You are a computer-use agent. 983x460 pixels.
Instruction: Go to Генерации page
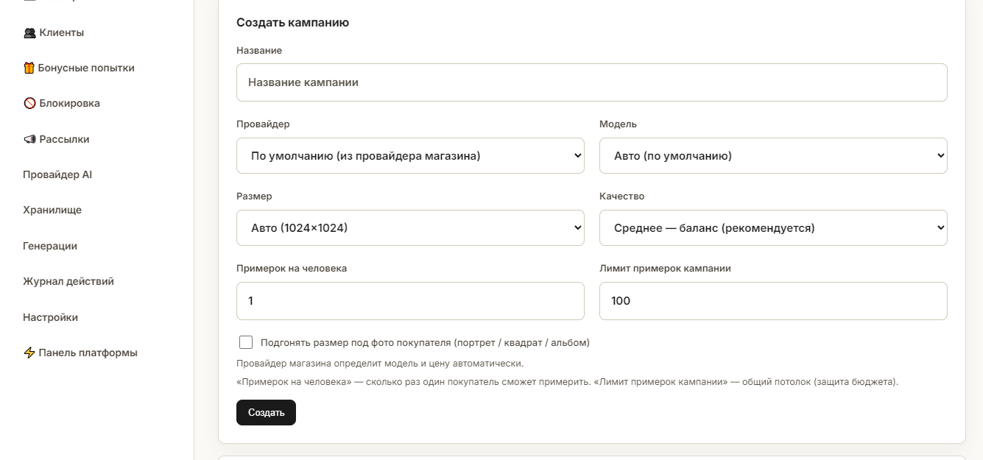pyautogui.click(x=50, y=246)
